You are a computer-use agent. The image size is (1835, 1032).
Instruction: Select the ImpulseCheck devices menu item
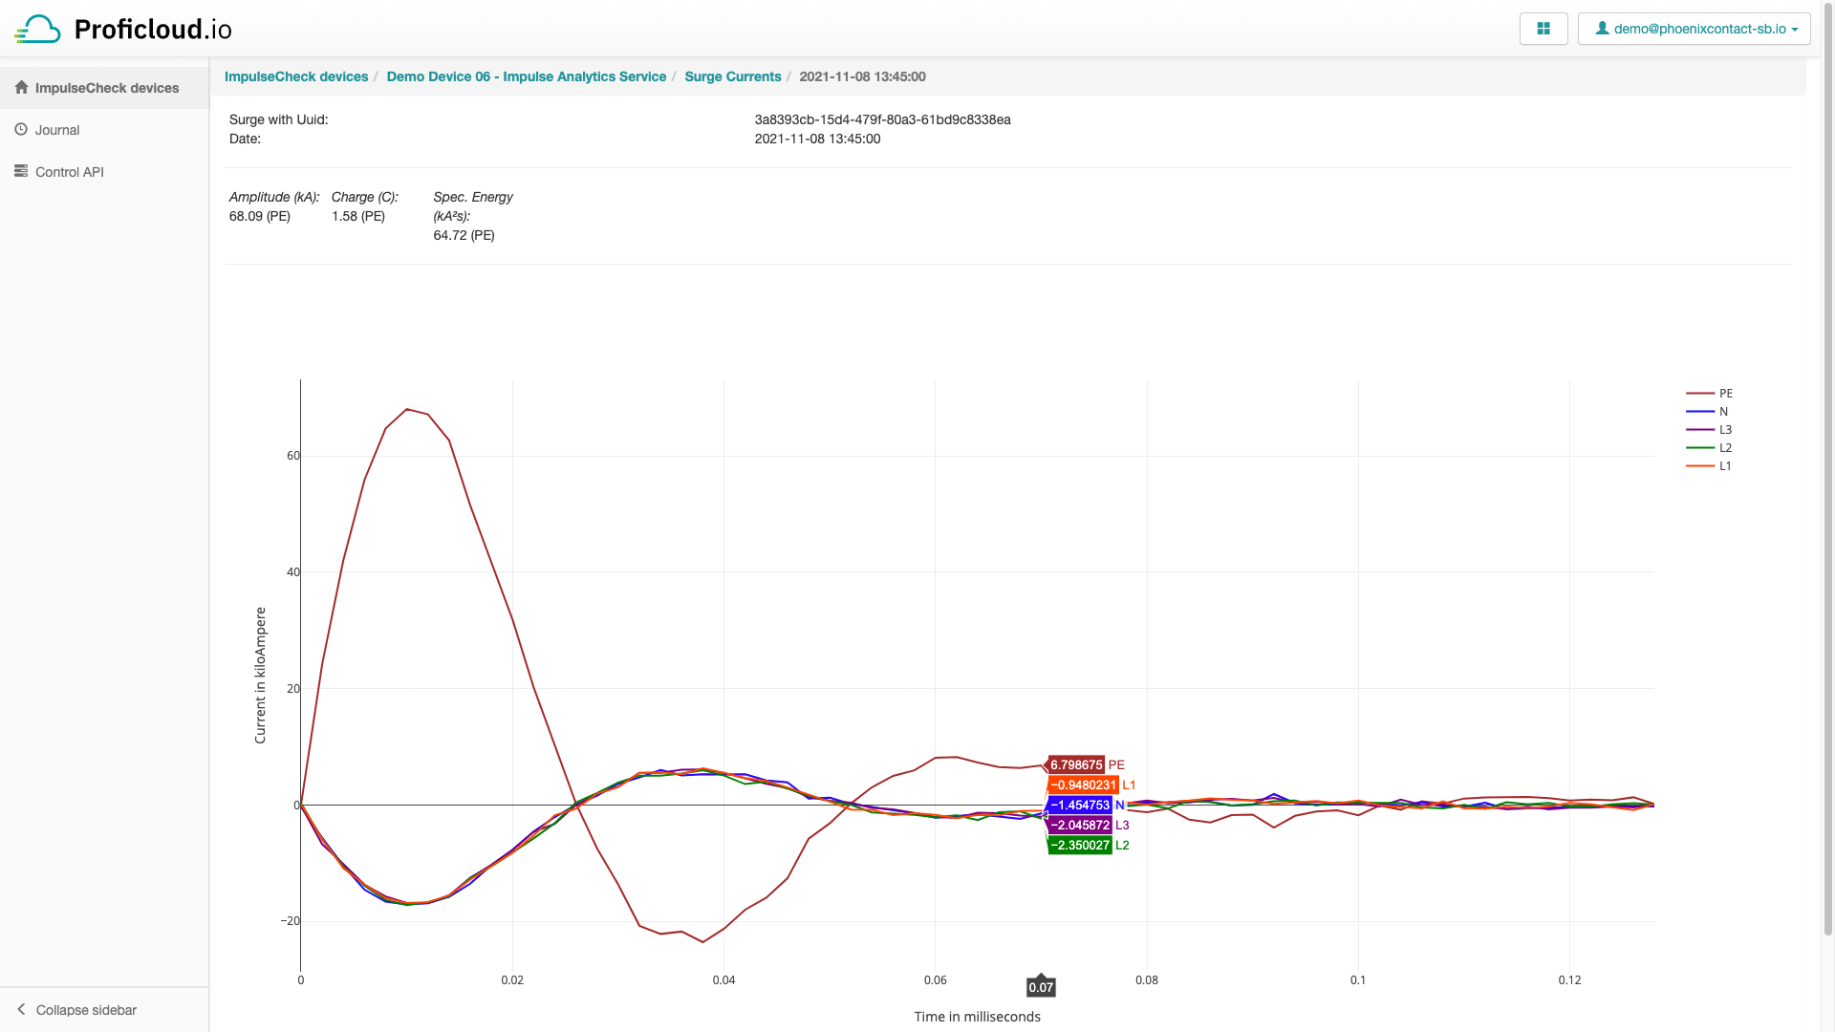tap(103, 87)
